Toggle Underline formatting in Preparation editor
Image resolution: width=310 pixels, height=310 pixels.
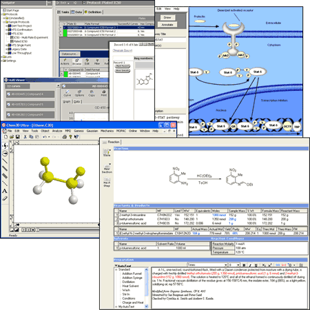256,265
